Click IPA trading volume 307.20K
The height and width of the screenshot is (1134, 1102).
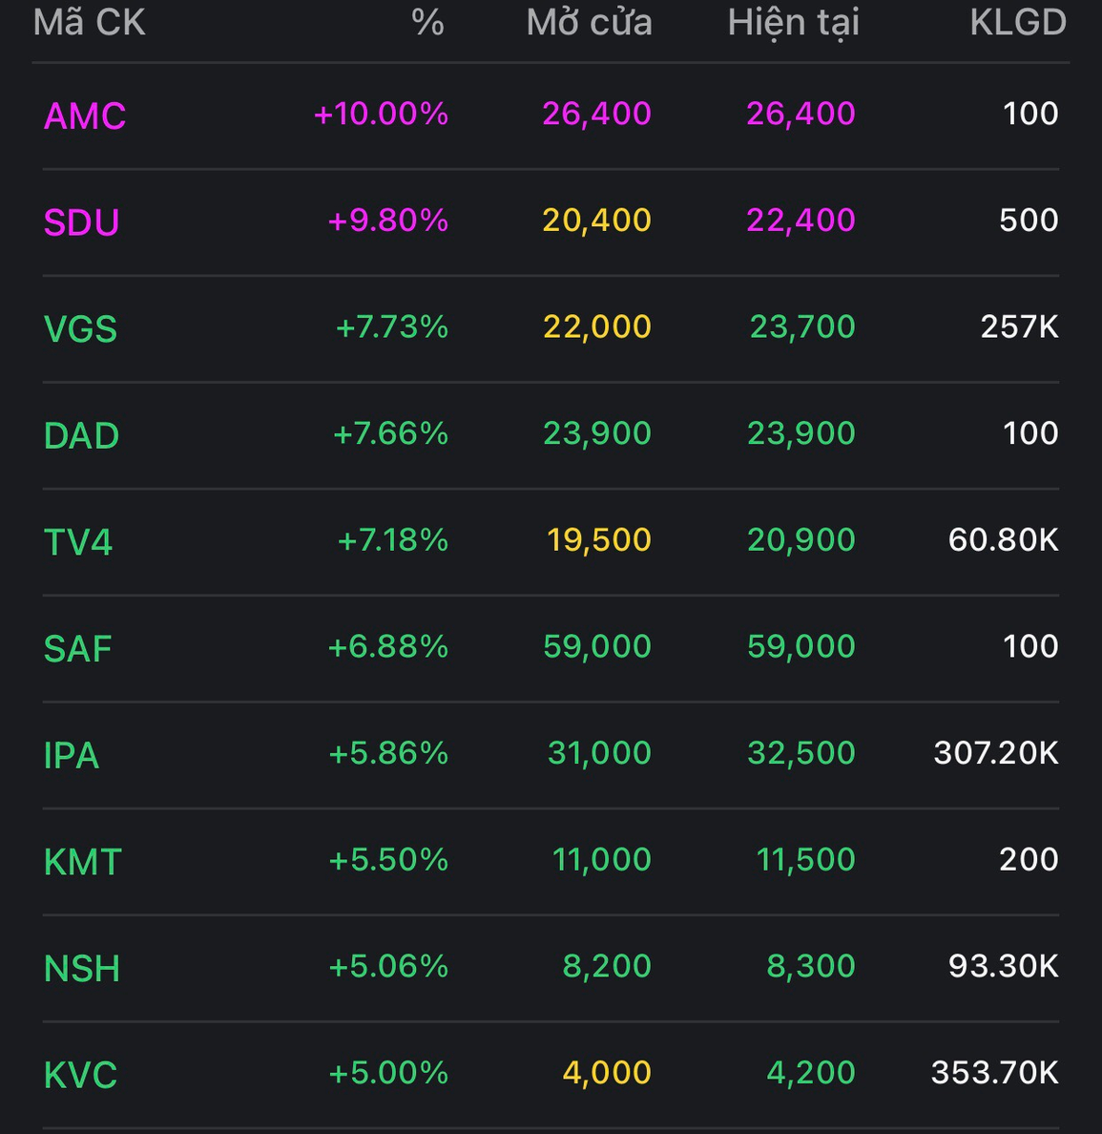[995, 753]
